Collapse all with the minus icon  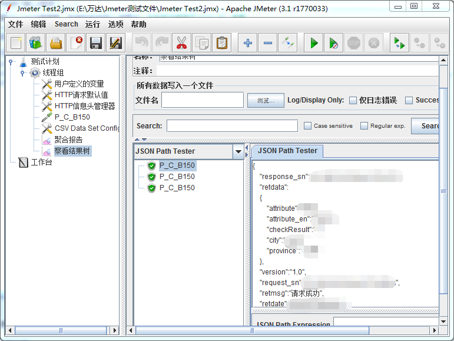tap(268, 43)
